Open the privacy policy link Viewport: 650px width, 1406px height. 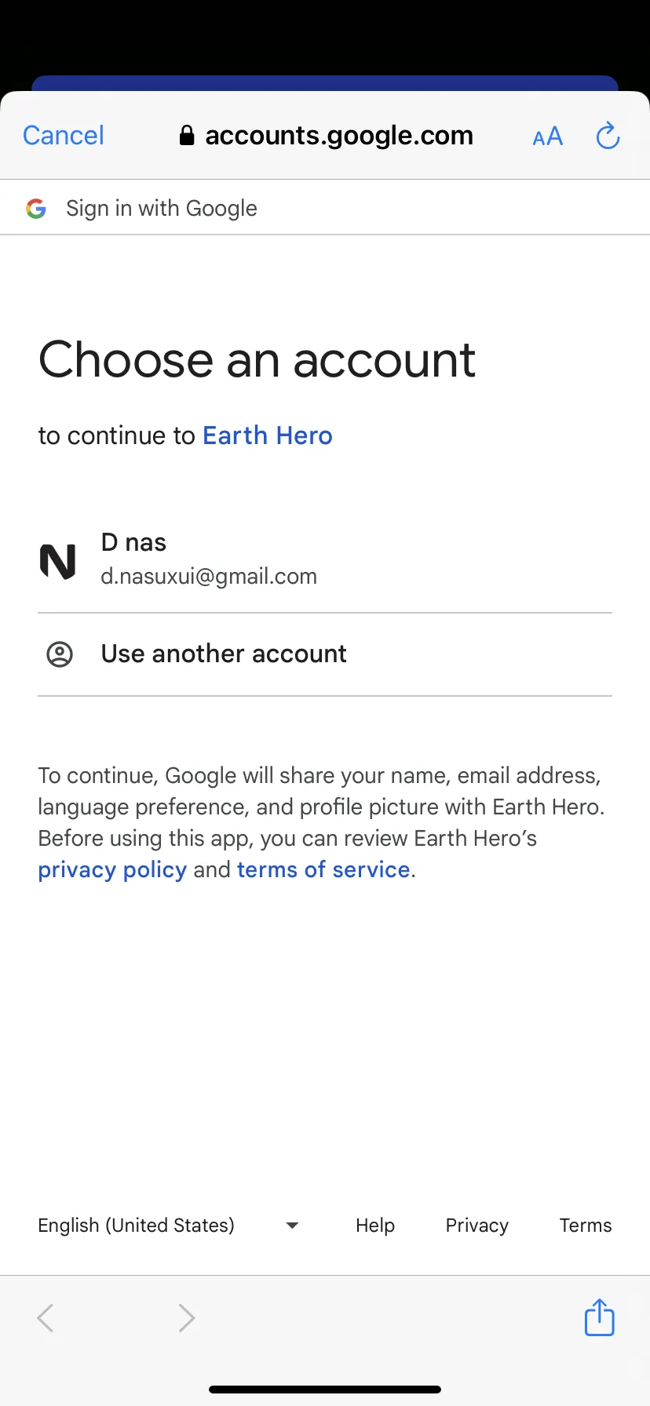pyautogui.click(x=112, y=870)
